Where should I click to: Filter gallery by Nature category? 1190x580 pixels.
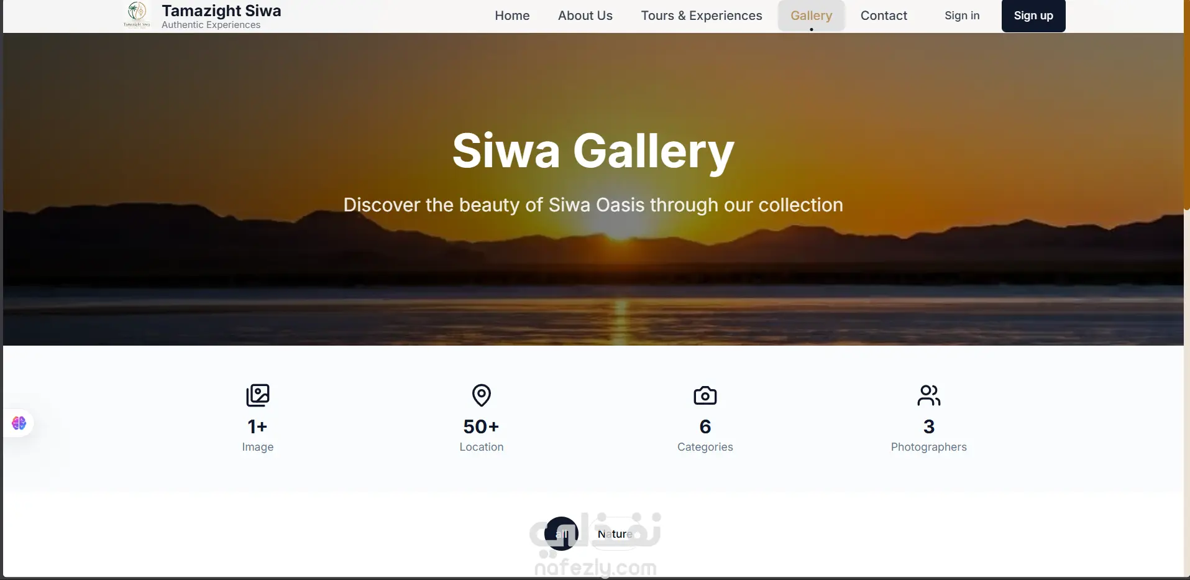pos(615,534)
